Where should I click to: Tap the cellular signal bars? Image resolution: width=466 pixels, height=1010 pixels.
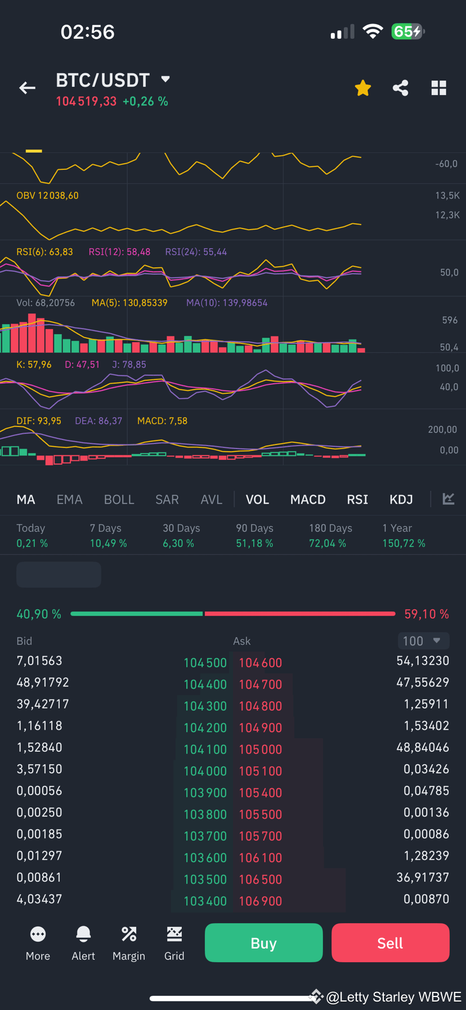343,32
